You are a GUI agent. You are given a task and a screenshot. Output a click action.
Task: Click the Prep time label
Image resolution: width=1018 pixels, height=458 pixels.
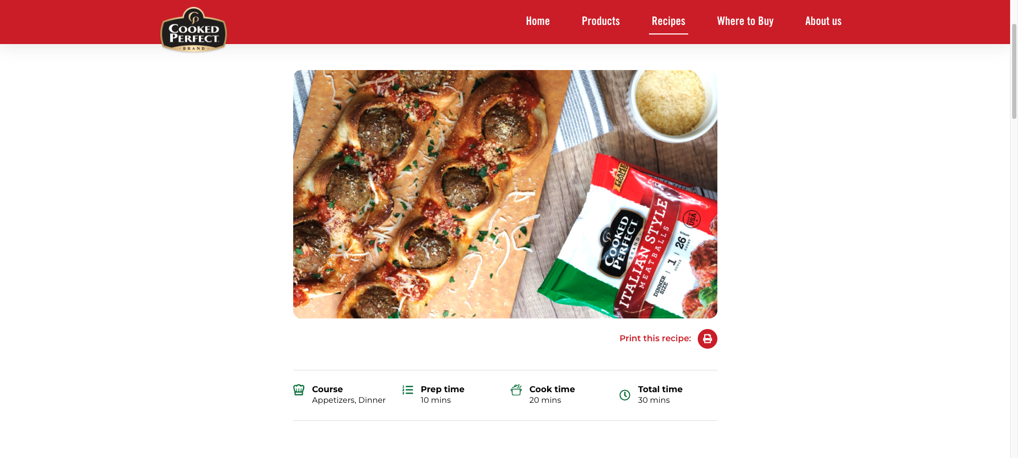pyautogui.click(x=443, y=390)
